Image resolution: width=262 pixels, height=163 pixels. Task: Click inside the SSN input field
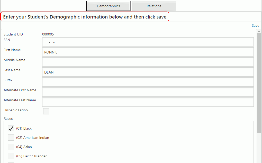click(148, 42)
